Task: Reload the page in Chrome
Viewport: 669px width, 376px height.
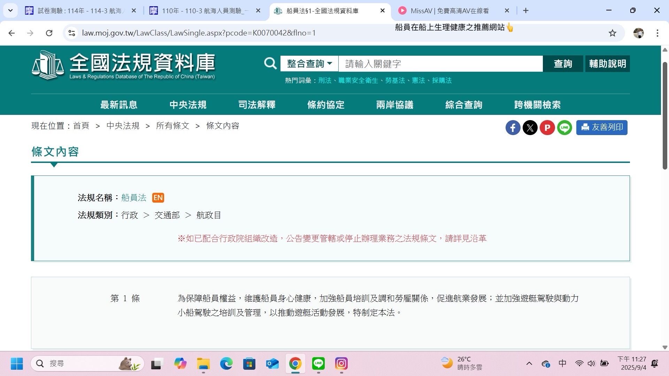Action: pyautogui.click(x=49, y=33)
